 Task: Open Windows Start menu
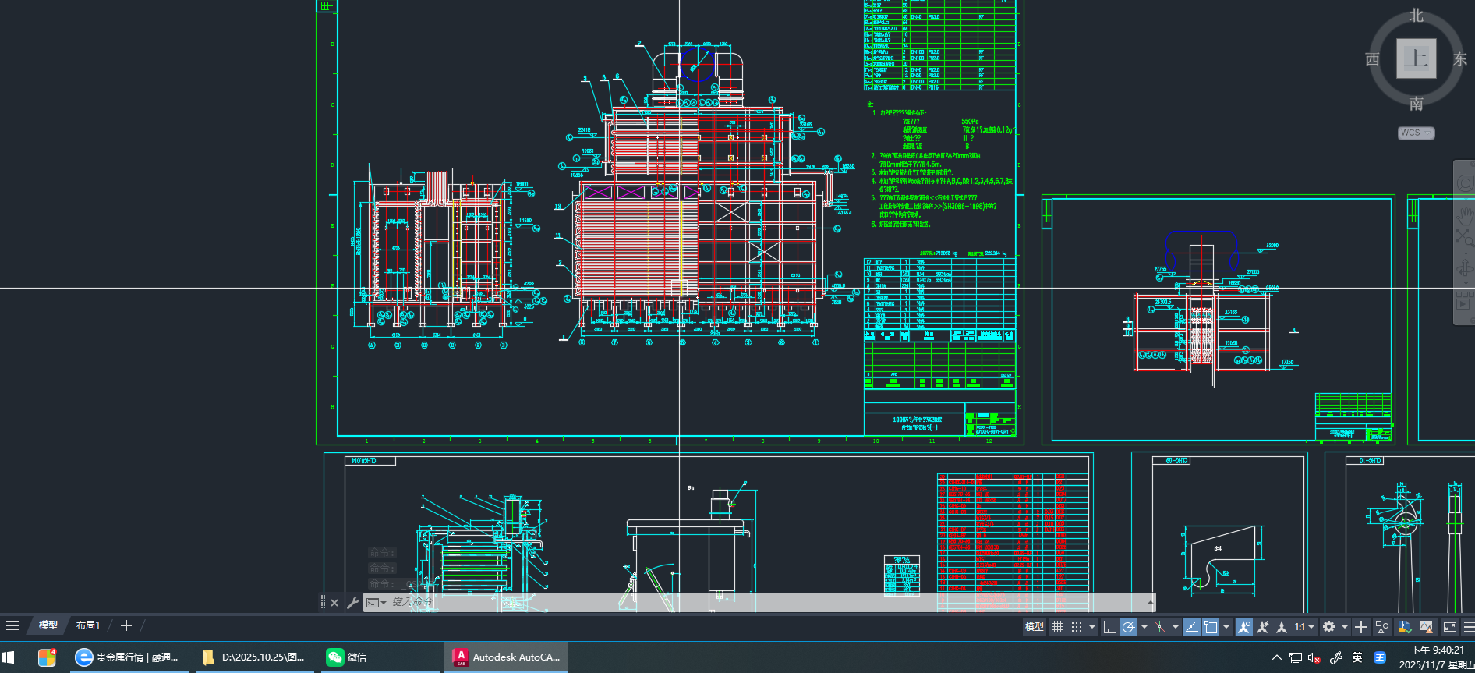point(9,657)
